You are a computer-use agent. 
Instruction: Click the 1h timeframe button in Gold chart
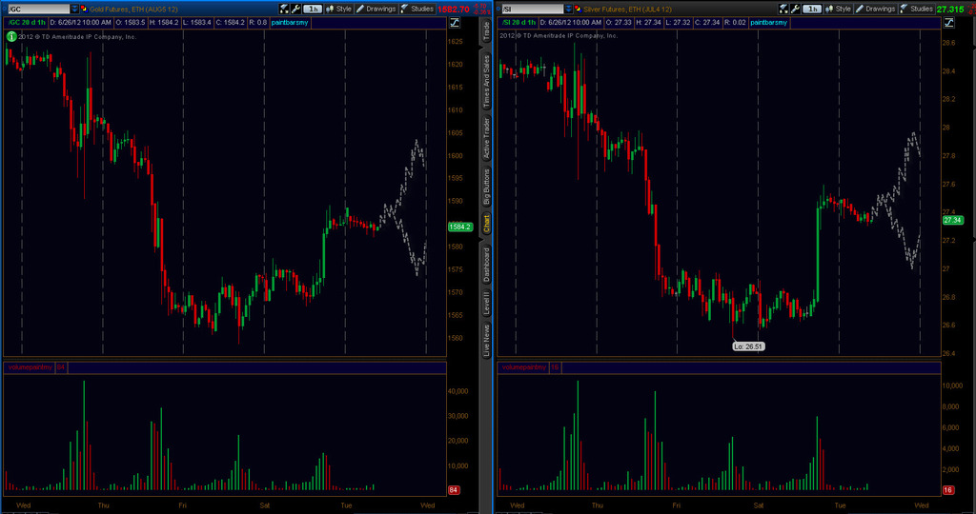pos(313,9)
